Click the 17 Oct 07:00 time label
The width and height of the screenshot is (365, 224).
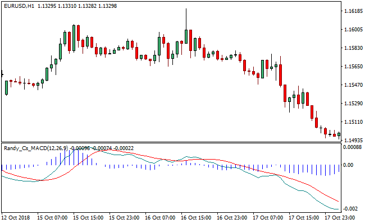[268, 217]
